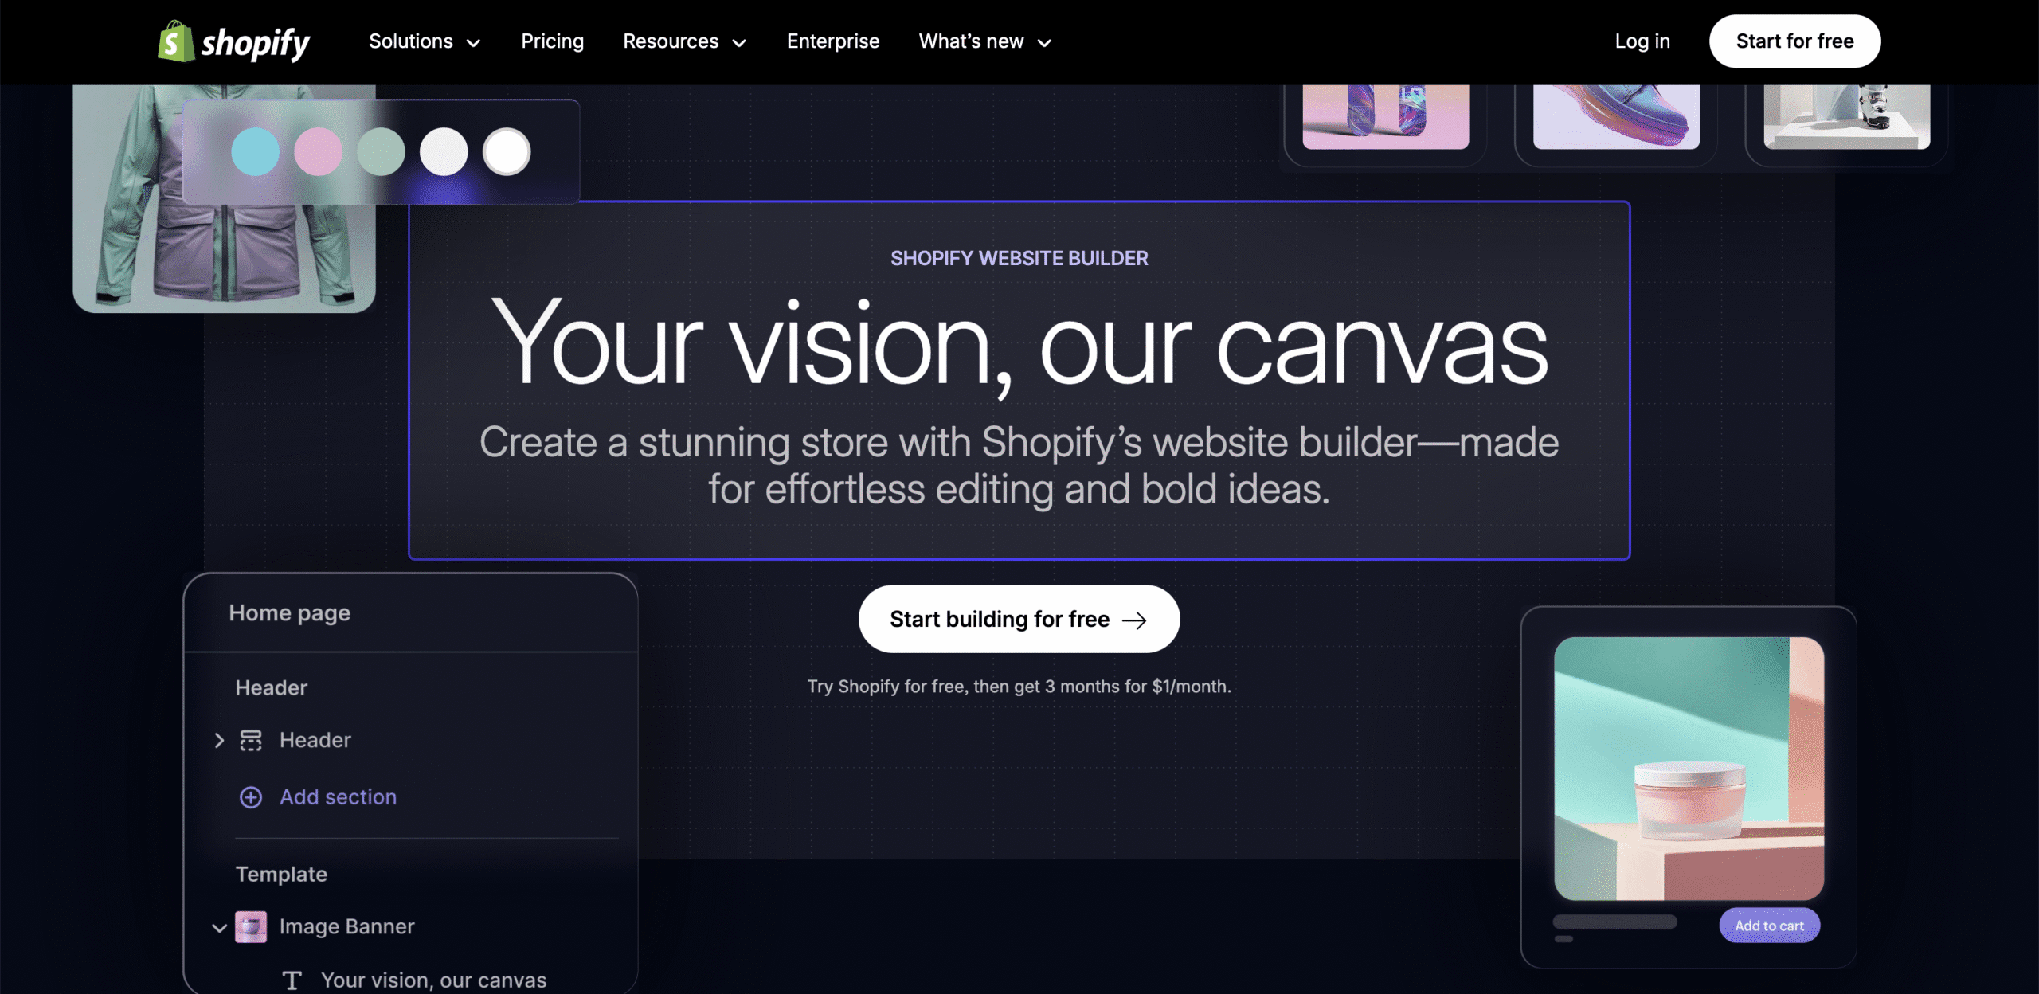The height and width of the screenshot is (994, 2039).
Task: Select the pink color swatch
Action: click(x=318, y=151)
